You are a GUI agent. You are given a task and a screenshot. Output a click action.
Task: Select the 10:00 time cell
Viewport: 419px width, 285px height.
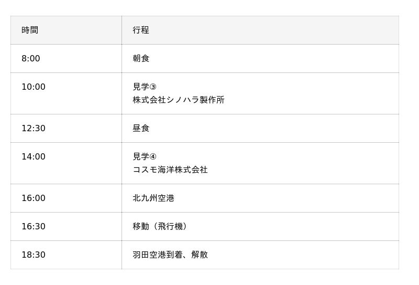tap(34, 87)
